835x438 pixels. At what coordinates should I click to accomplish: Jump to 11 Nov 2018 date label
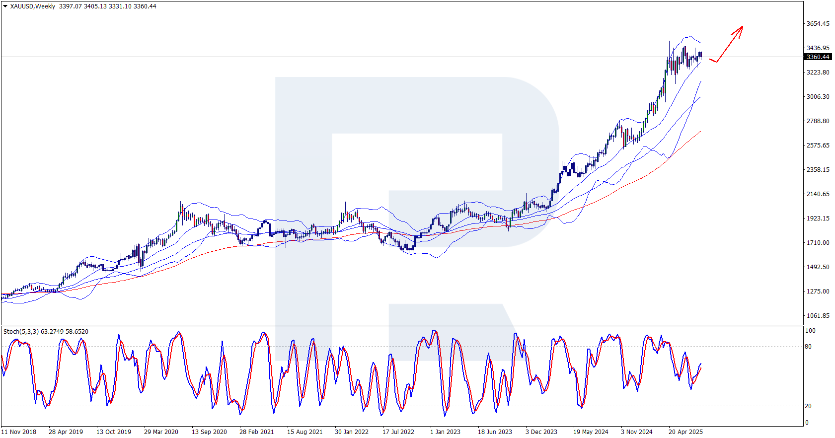(x=19, y=432)
